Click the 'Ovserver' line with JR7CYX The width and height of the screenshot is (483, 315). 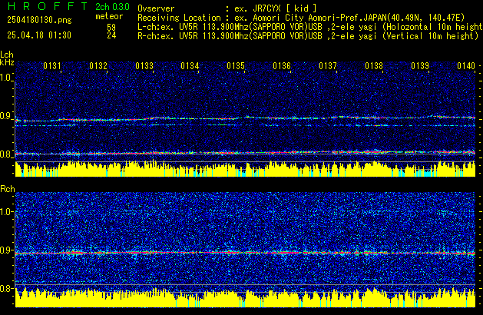point(227,8)
